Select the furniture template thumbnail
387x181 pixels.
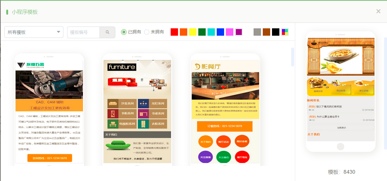(x=137, y=110)
